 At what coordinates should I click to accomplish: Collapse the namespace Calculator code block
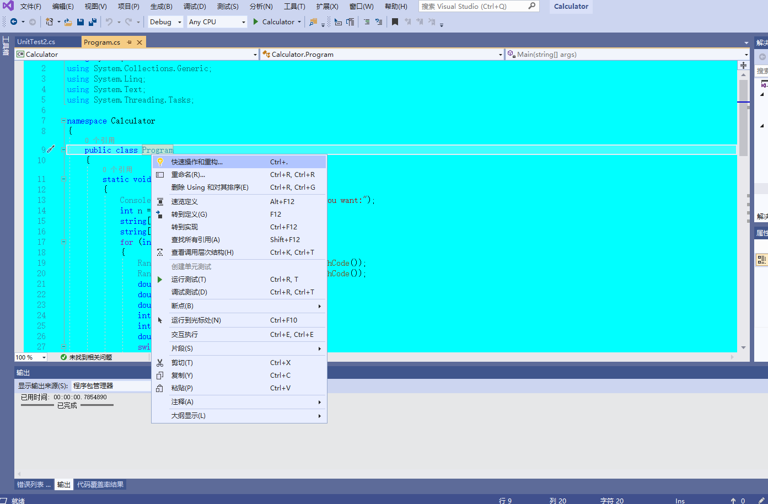click(x=63, y=121)
